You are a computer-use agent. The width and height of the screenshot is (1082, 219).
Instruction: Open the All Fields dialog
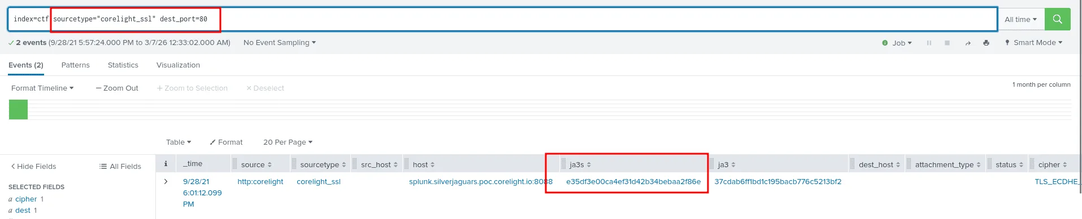(x=120, y=167)
